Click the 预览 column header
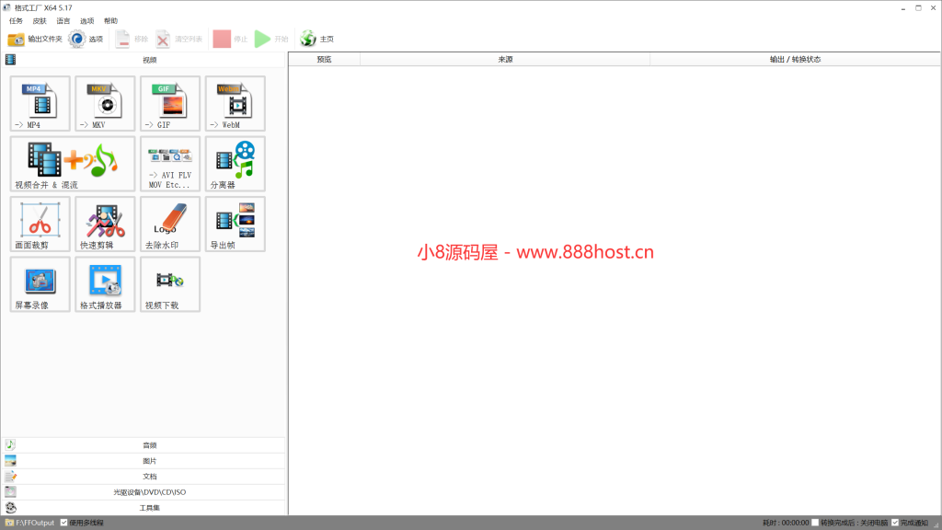 point(325,60)
